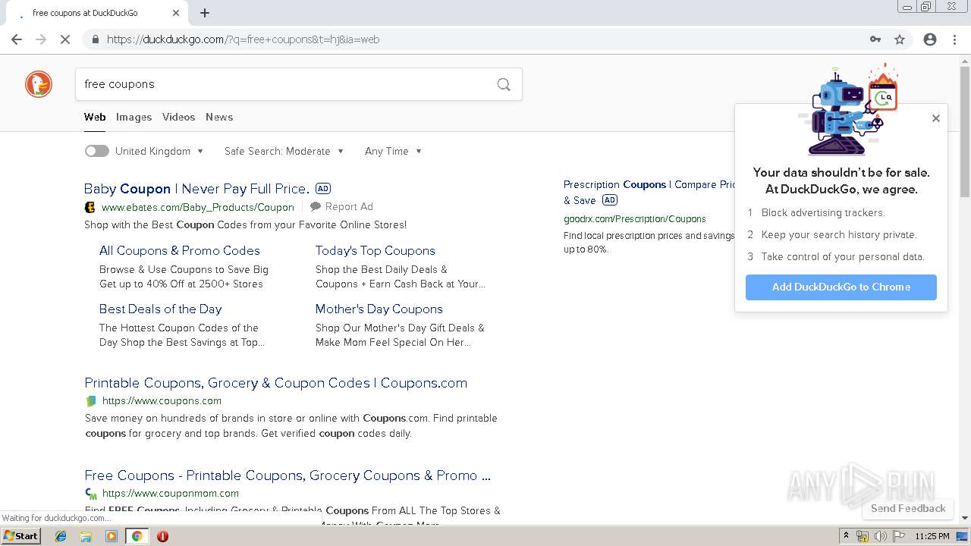Click the taskbar clock 11:25 PM
971x546 pixels.
pos(932,536)
